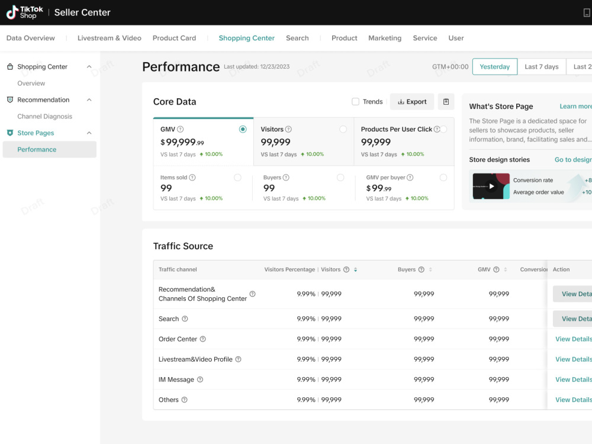
Task: Click the Visitors column help icon in table
Action: [x=346, y=269]
